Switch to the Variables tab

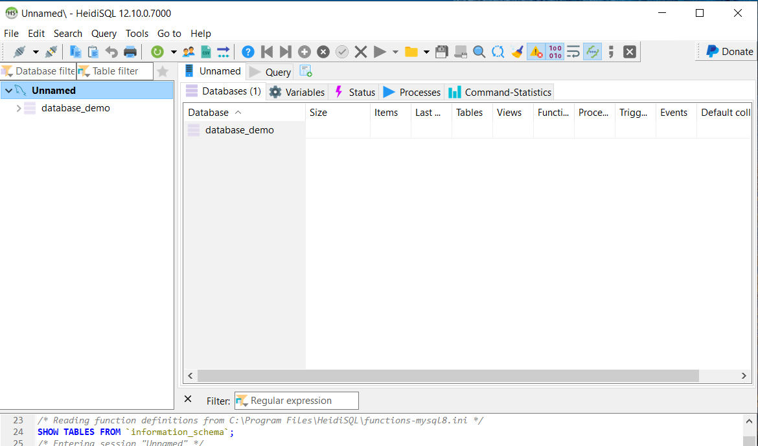click(297, 92)
